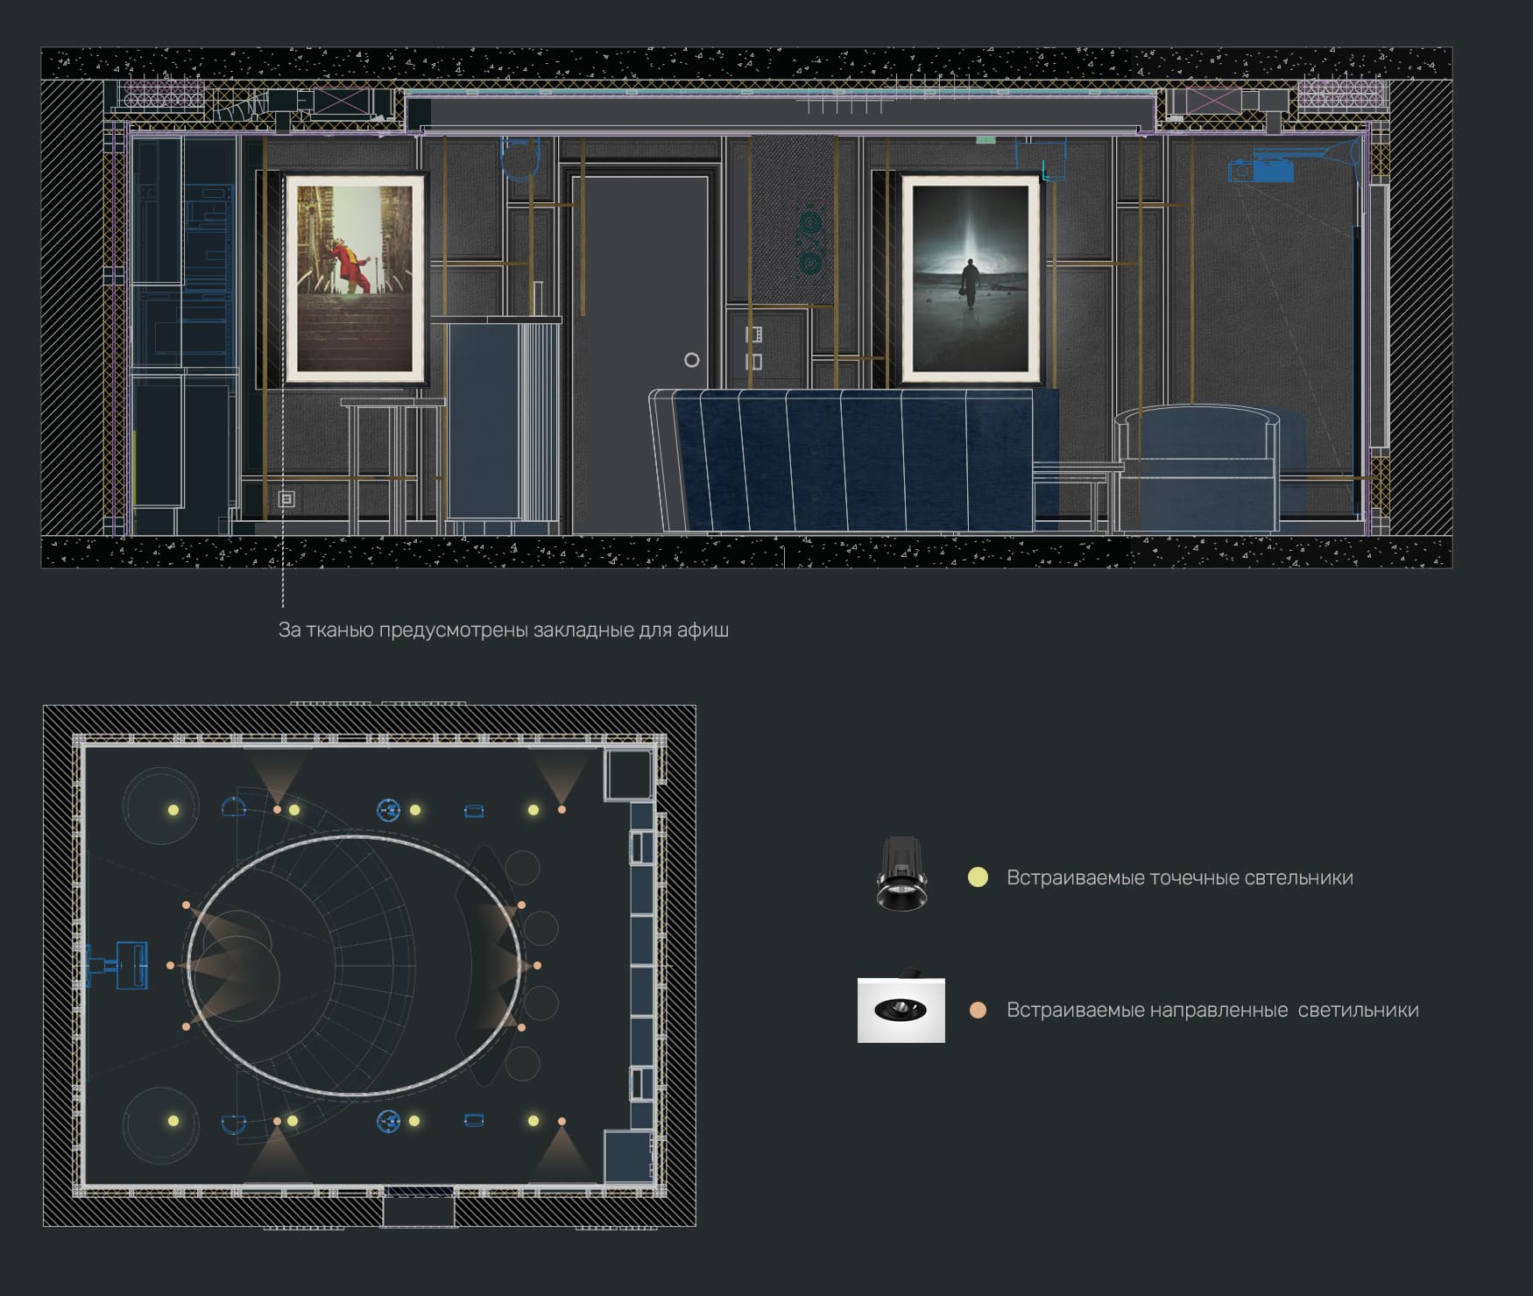Screen dimensions: 1533x1296
Task: Click the round door handle on the door
Action: [x=691, y=360]
